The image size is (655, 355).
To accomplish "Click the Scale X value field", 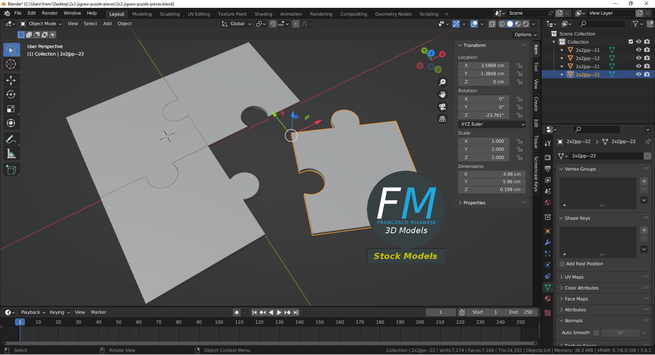I will [x=484, y=141].
